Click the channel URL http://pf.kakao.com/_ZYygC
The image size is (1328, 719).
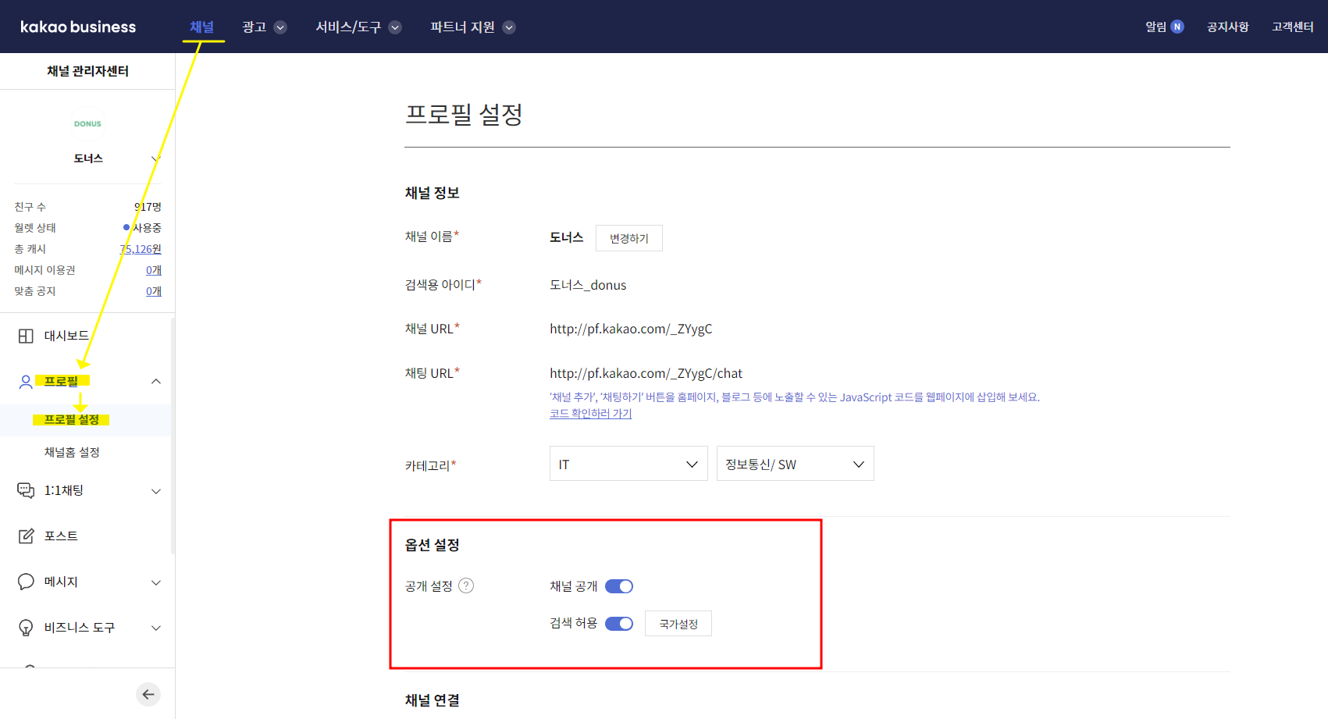(631, 329)
